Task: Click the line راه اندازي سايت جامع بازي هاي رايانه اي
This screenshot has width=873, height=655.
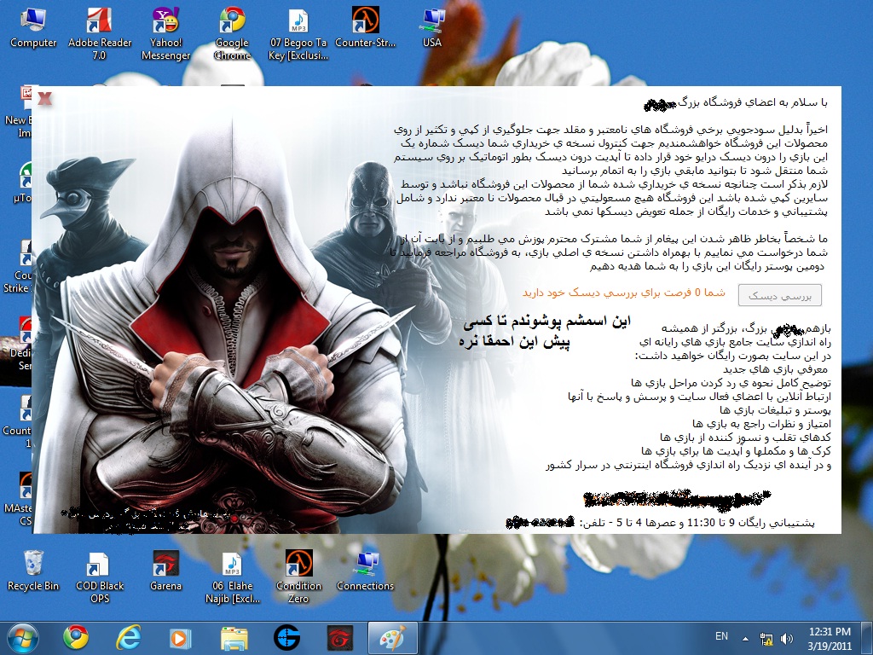Action: pyautogui.click(x=735, y=342)
